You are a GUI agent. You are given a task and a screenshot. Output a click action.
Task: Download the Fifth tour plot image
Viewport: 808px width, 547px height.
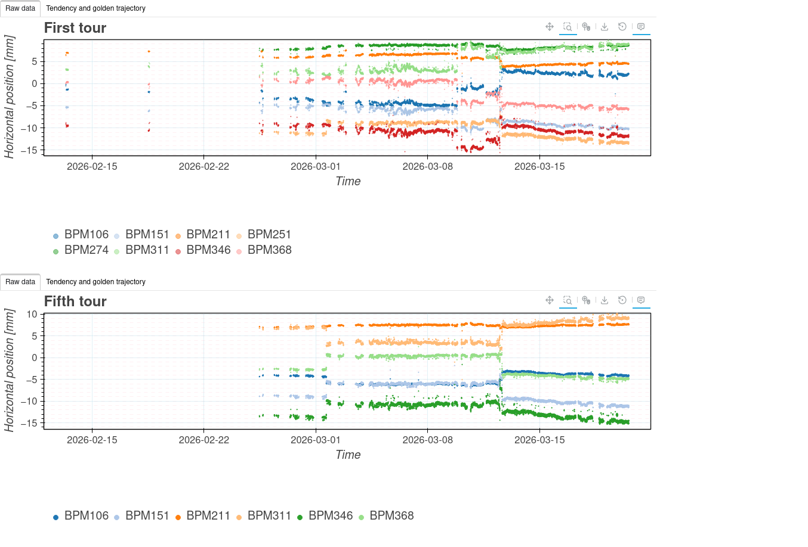point(605,300)
